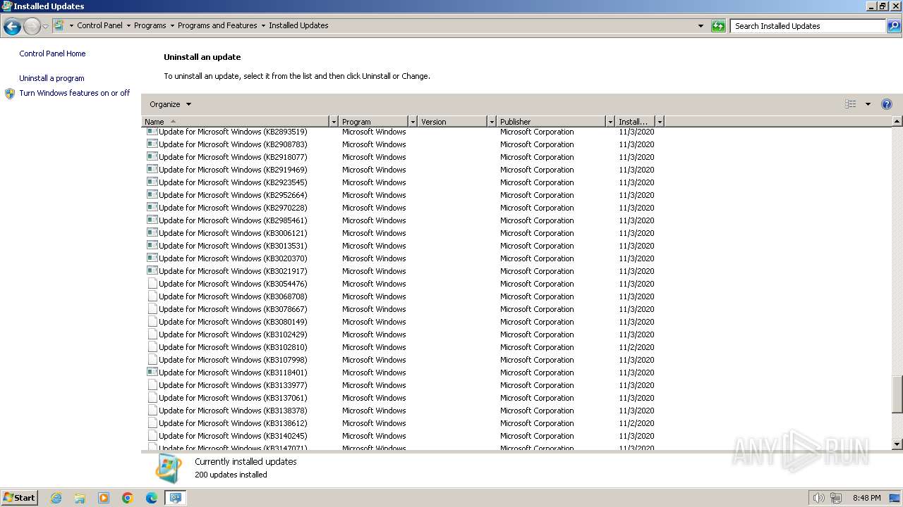Open Microsoft Edge from taskbar
This screenshot has width=903, height=507.
coord(152,498)
